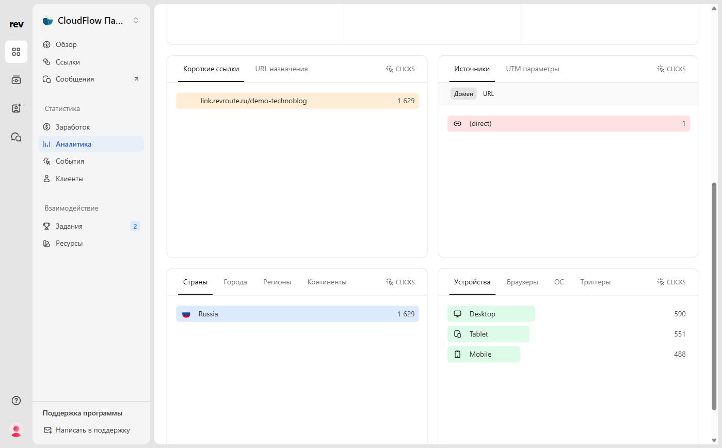The height and width of the screenshot is (448, 722).
Task: Toggle the Домен sub-filter
Action: (x=463, y=94)
